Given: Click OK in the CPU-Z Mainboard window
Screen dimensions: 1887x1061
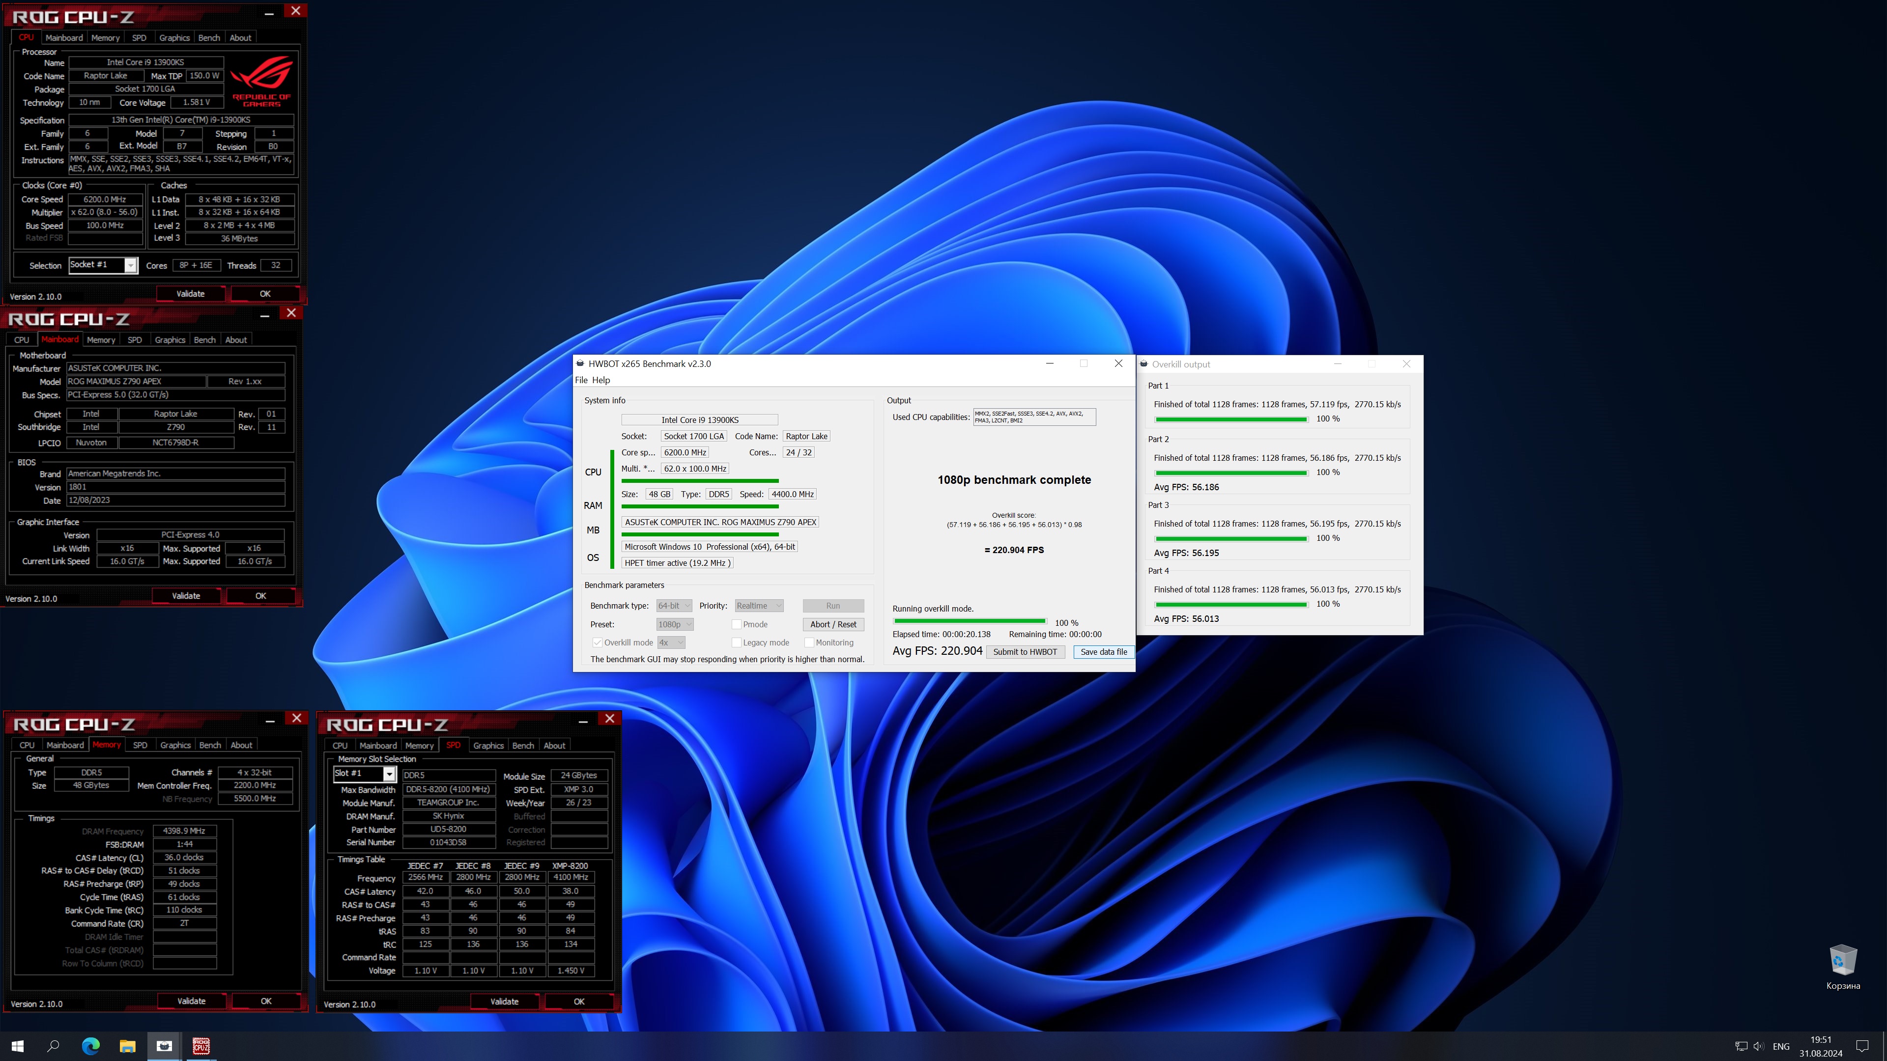Looking at the screenshot, I should click(261, 595).
